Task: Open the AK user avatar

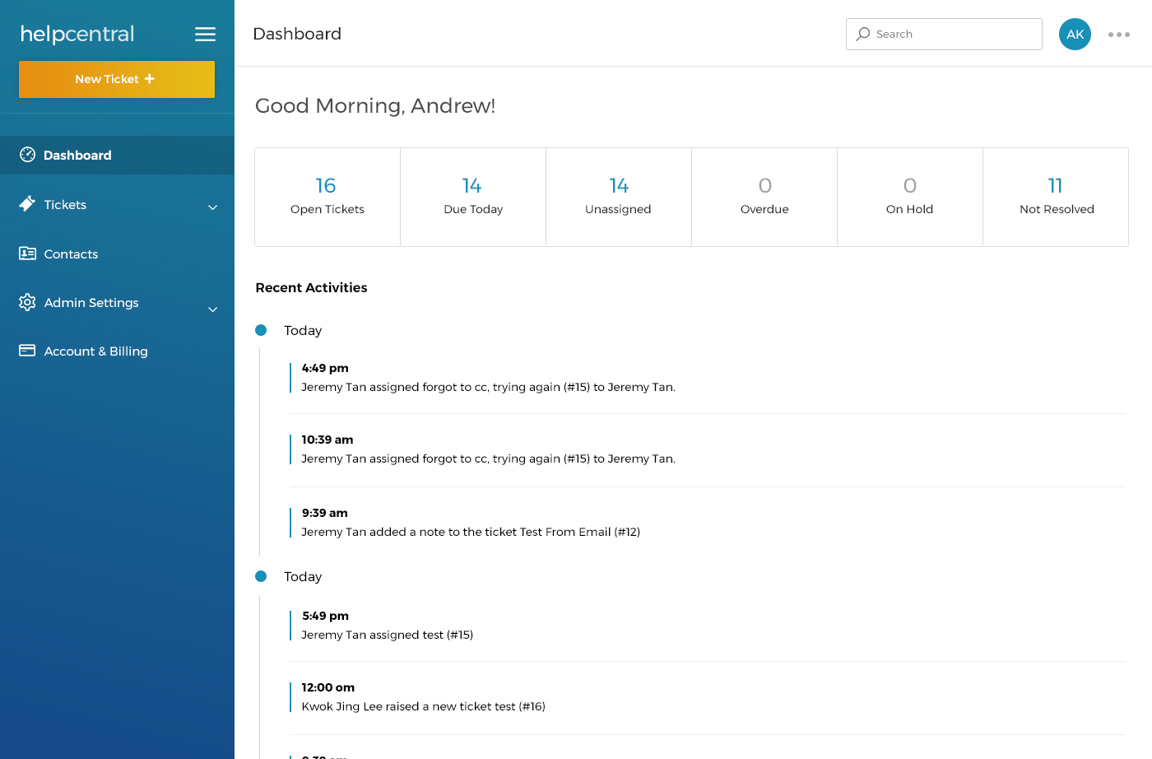Action: 1075,35
